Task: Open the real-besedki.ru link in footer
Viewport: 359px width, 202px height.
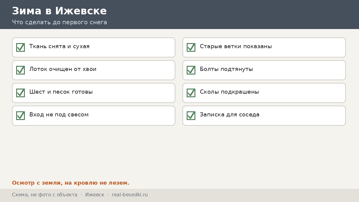Action: (130, 195)
